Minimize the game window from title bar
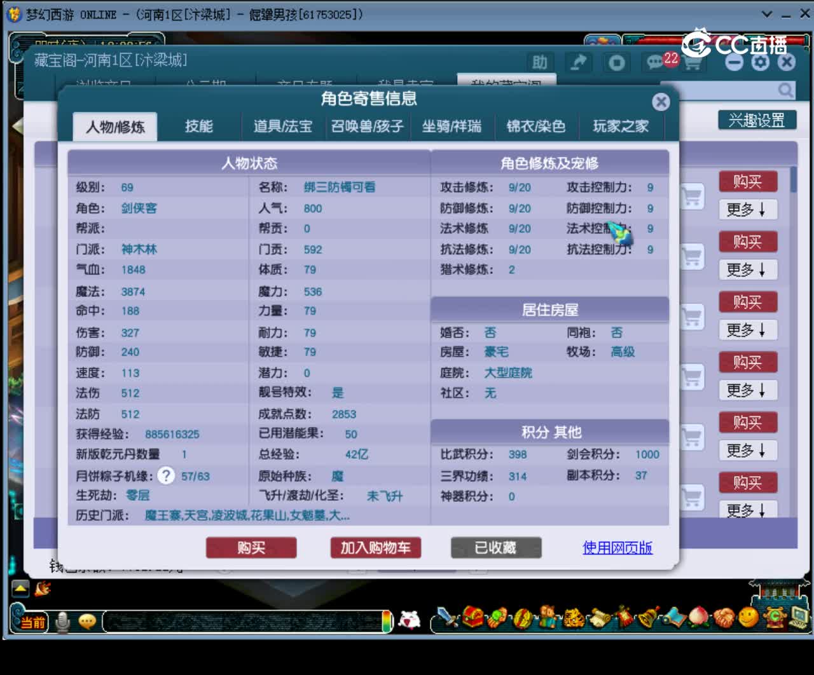This screenshot has width=814, height=675. [x=787, y=15]
